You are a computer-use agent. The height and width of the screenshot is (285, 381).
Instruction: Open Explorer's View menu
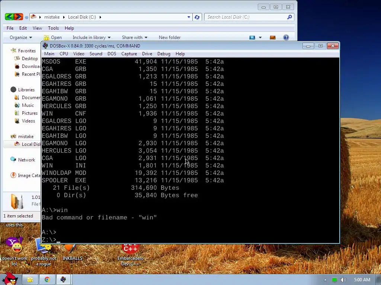pos(38,28)
